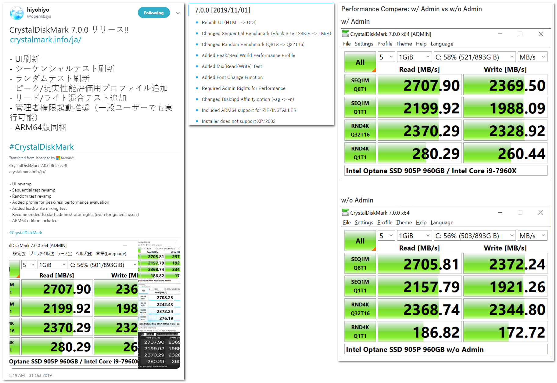Screen dimensions: 557x383
Task: Open Theme menu in ADMIN window
Action: [x=404, y=44]
